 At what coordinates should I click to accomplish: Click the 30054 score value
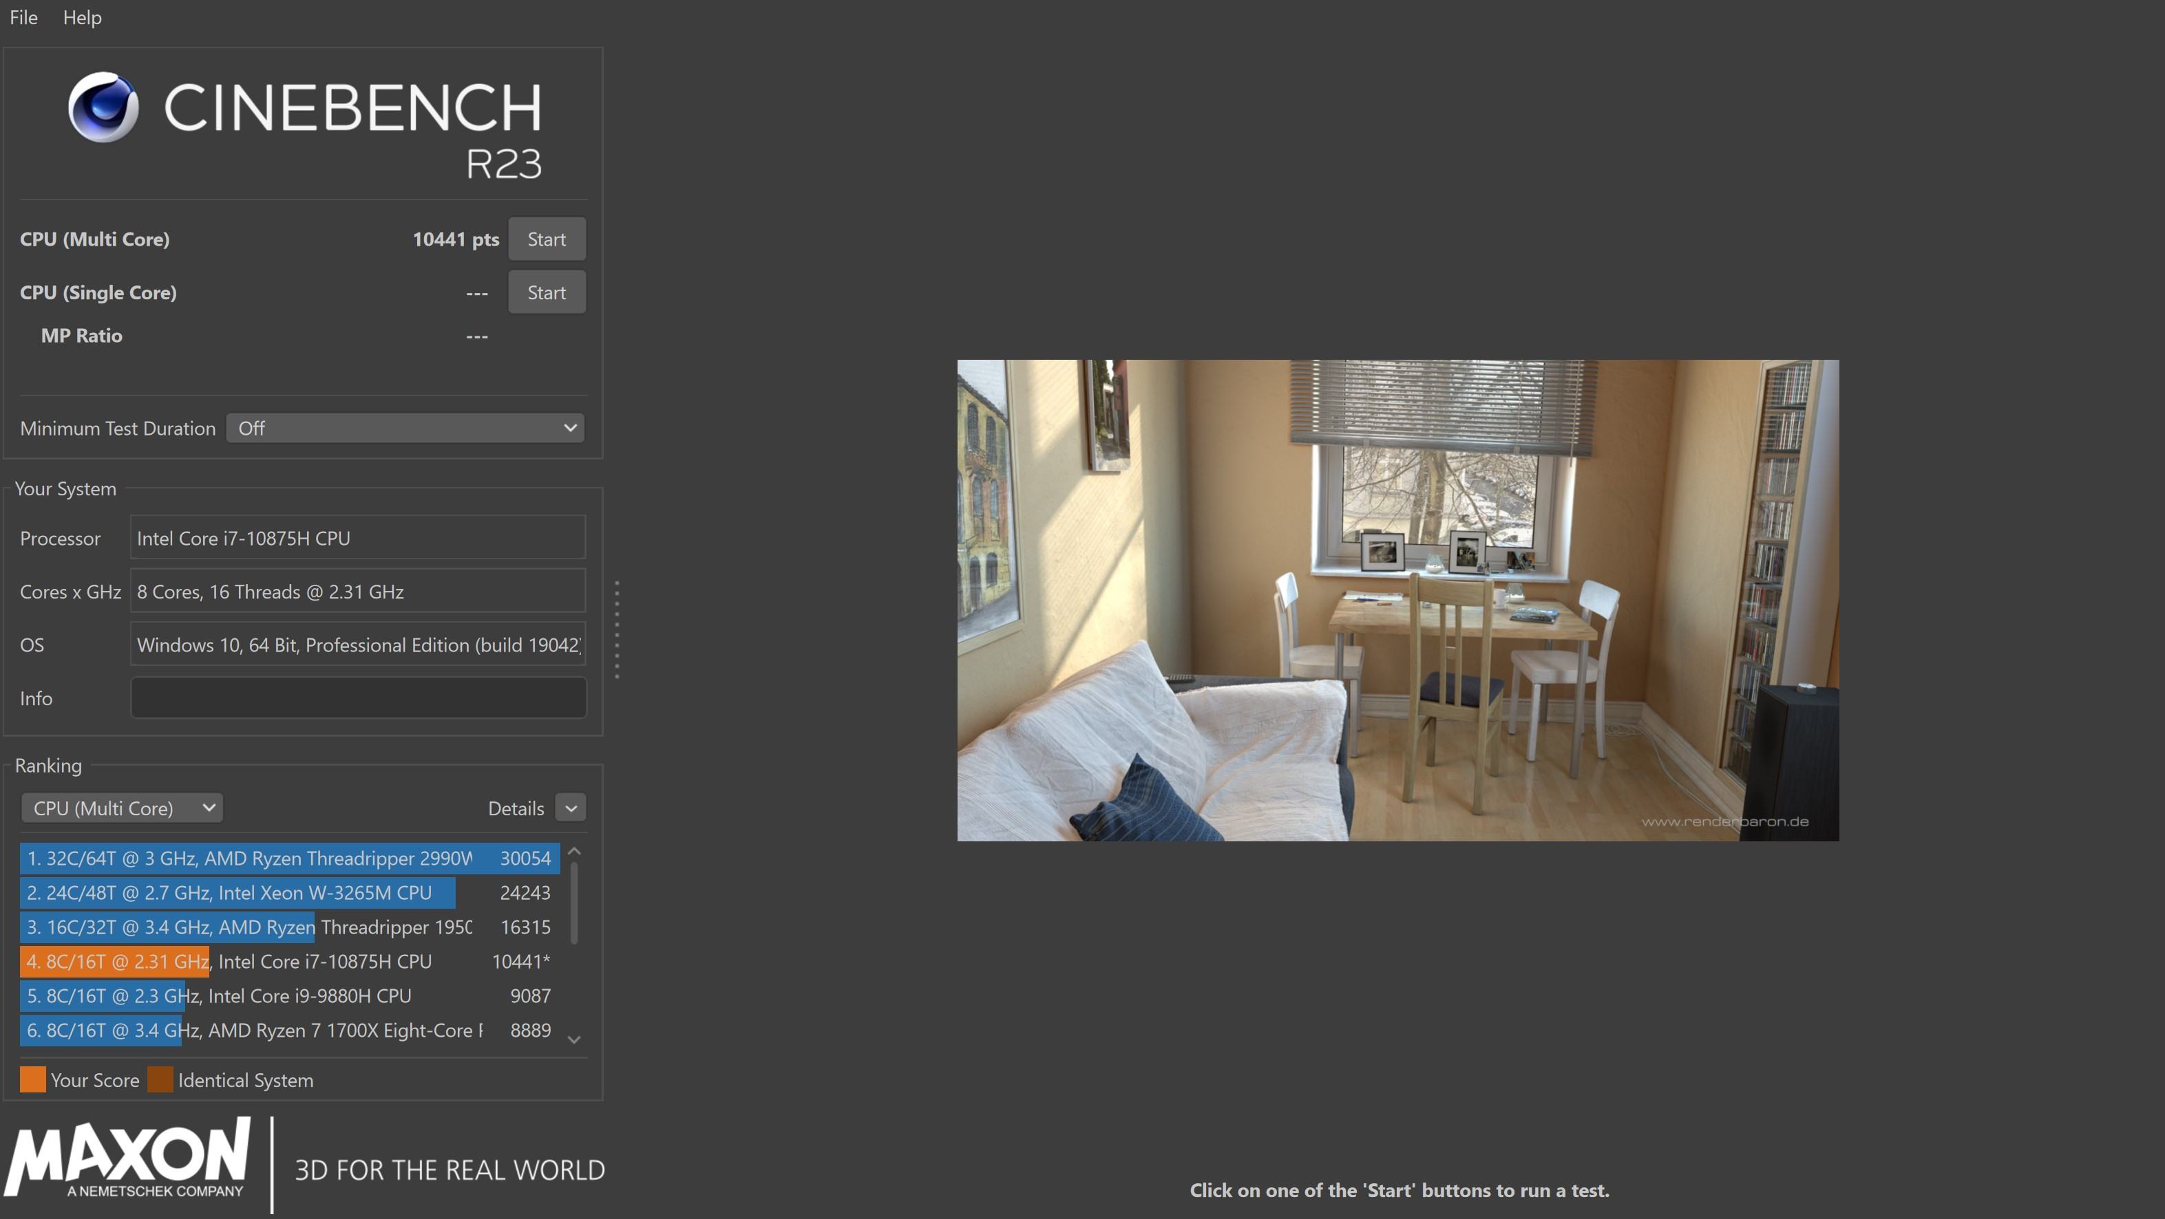click(x=525, y=859)
